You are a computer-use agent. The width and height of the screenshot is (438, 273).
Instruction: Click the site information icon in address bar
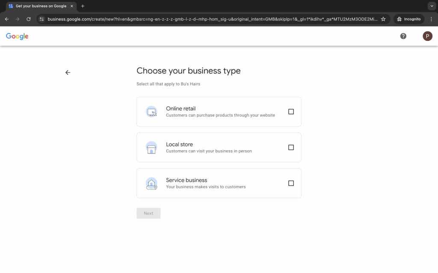(41, 19)
